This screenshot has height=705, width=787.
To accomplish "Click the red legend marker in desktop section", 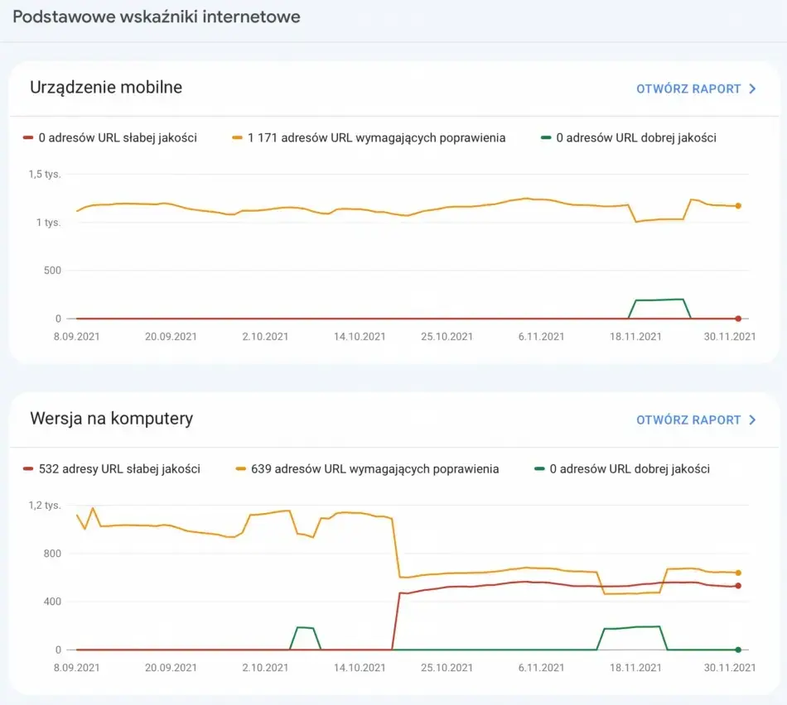I will point(28,469).
